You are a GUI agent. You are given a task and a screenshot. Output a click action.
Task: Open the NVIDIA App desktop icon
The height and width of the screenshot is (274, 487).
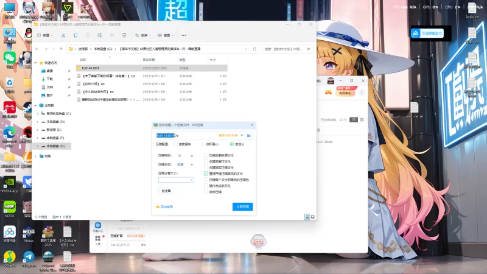(10, 184)
